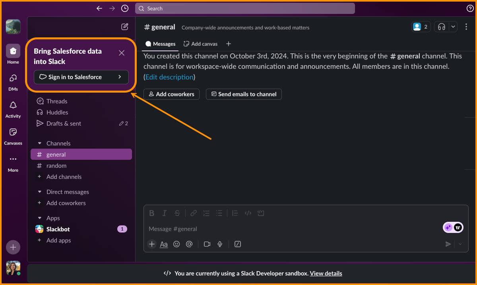
Task: Open the emoji picker in composer
Action: tap(176, 244)
